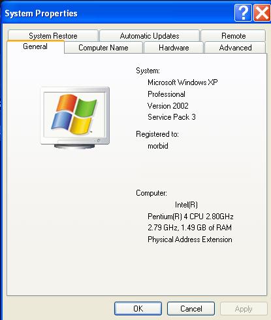Click the registered user name morbid
The height and width of the screenshot is (320, 271).
(x=158, y=146)
